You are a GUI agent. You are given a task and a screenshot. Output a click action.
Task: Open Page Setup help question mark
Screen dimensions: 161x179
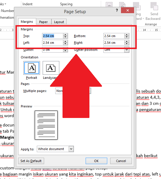pyautogui.click(x=117, y=11)
